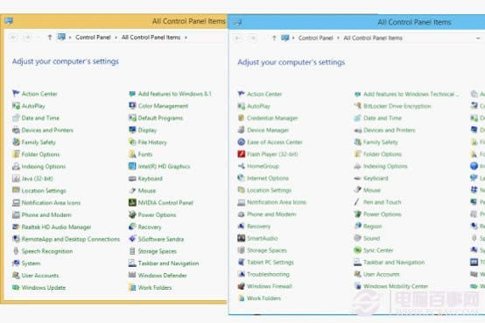This screenshot has width=485, height=323.
Task: Open the Windows Firewall icon
Action: 242,286
